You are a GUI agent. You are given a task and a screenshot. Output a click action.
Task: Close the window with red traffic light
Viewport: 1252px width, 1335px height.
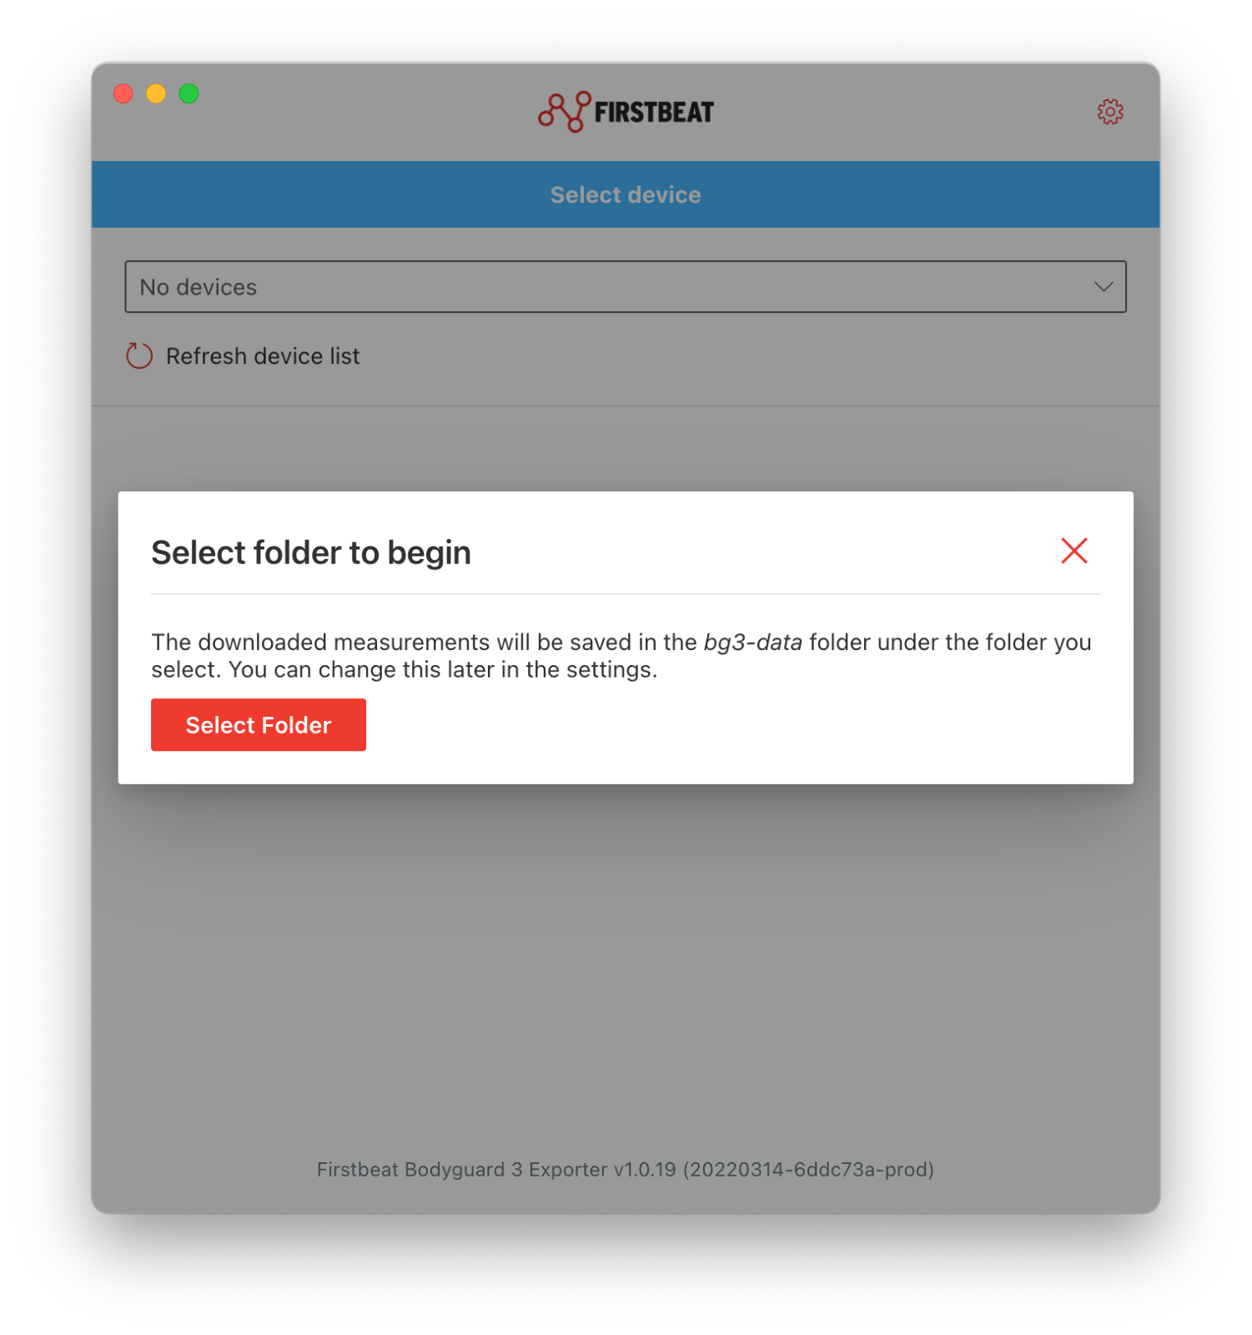pyautogui.click(x=123, y=93)
